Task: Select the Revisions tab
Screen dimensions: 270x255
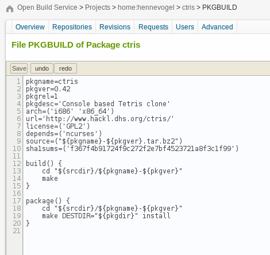Action: click(115, 27)
